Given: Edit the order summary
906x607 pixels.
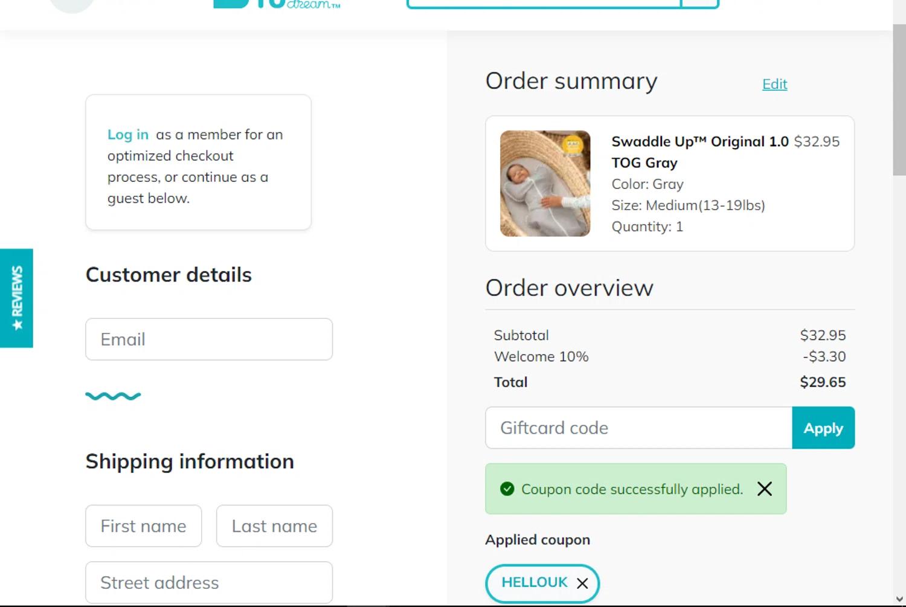Looking at the screenshot, I should (x=774, y=84).
